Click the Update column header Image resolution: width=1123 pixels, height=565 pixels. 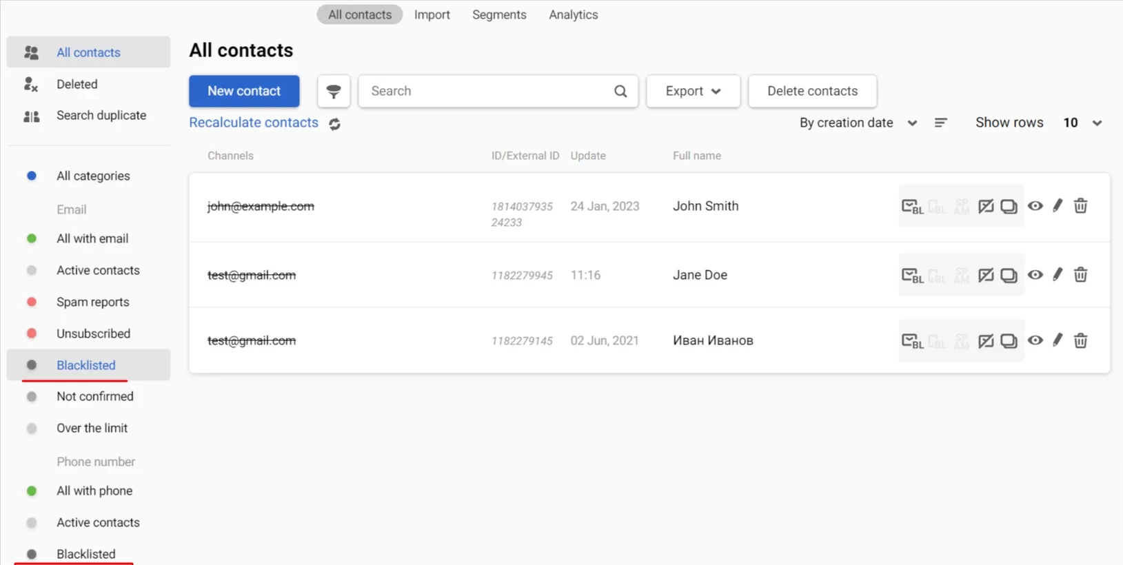tap(588, 156)
